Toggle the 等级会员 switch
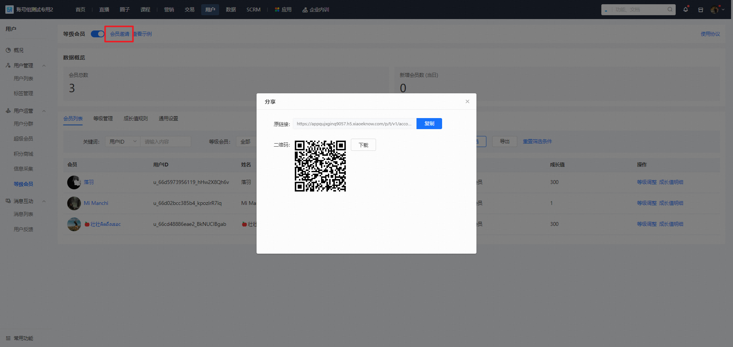 pyautogui.click(x=98, y=34)
